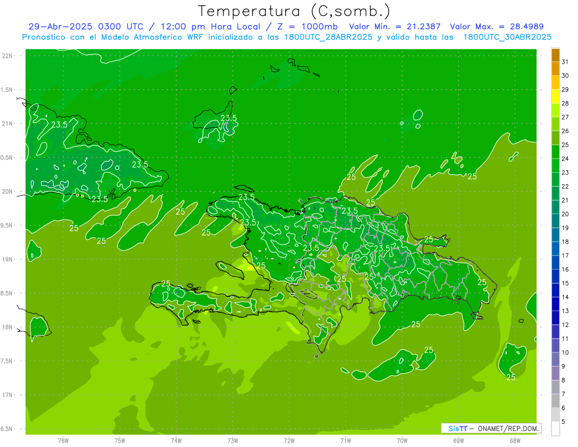Click the "18N" latitude axis label
578x447 pixels.
coord(7,327)
